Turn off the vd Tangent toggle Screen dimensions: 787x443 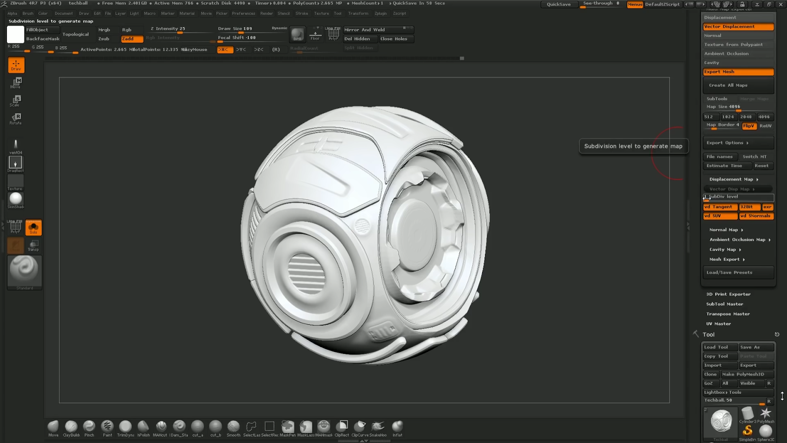point(720,207)
